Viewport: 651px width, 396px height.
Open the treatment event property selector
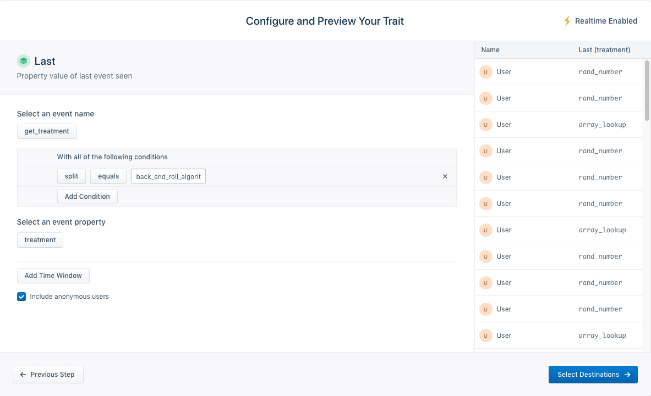point(40,240)
